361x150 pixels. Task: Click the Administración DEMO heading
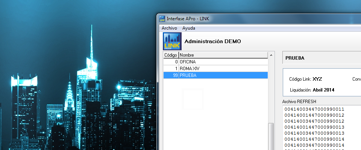click(212, 41)
